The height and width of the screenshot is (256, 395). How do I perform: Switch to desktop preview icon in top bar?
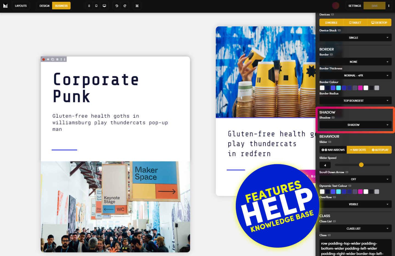[104, 6]
